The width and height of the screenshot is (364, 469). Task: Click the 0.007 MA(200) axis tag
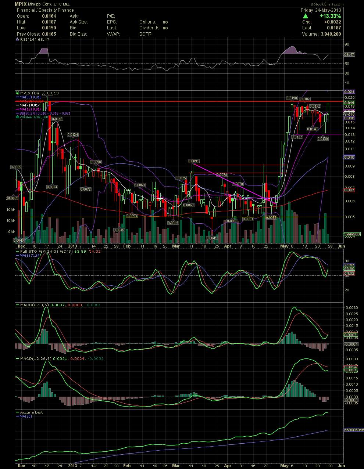[349, 190]
